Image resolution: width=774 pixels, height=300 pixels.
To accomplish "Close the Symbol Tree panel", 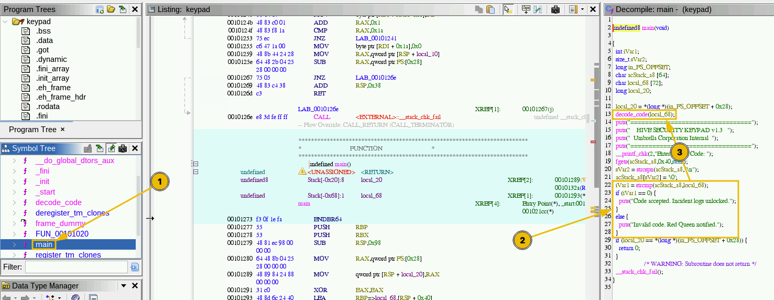I will pos(135,148).
